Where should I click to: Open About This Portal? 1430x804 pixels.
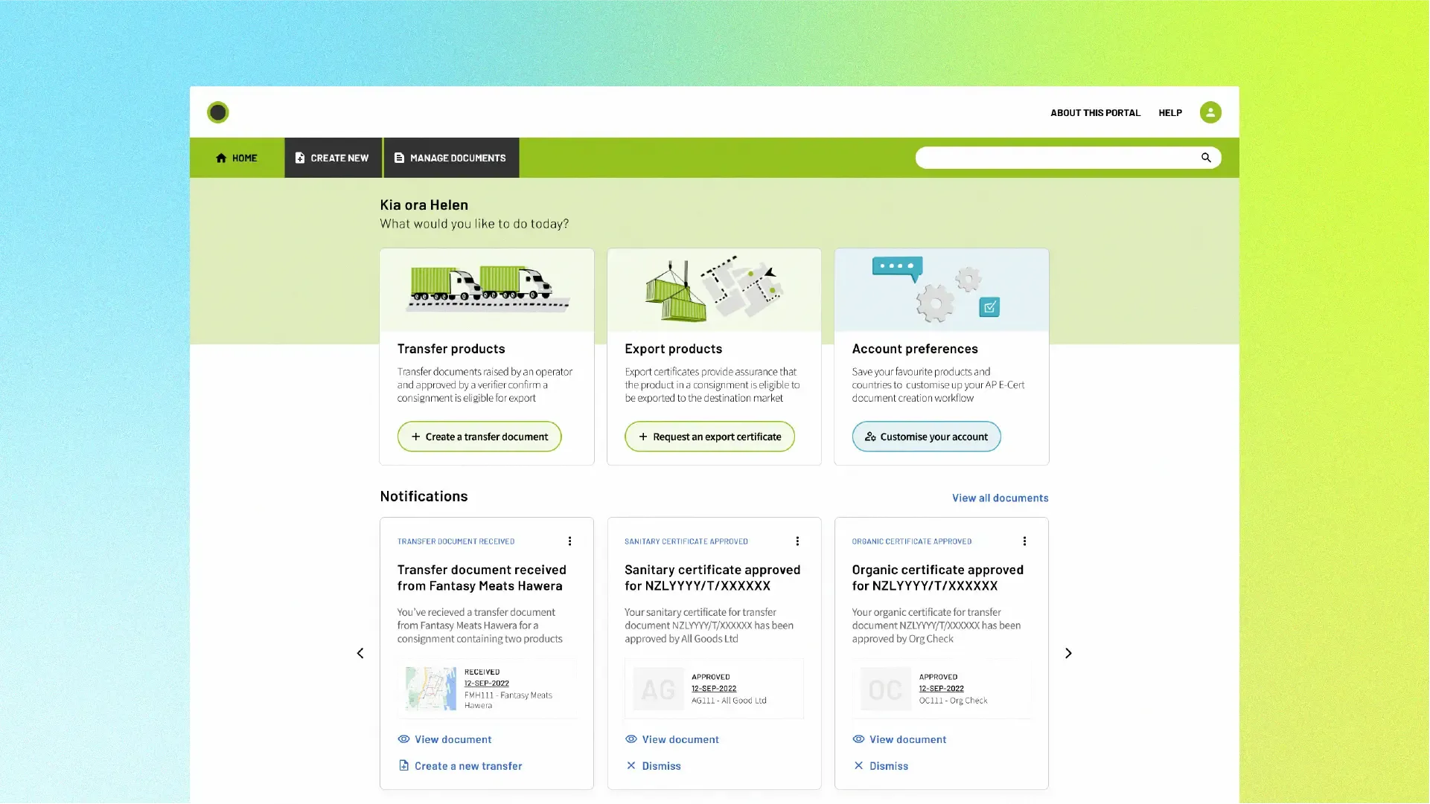click(x=1095, y=113)
